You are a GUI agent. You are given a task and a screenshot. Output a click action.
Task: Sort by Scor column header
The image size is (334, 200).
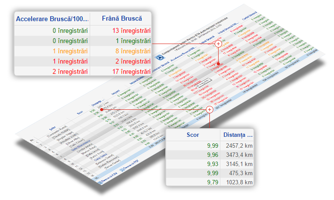click(193, 135)
